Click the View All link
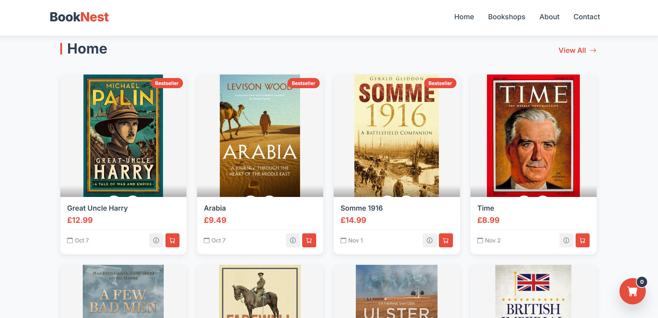The width and height of the screenshot is (658, 318). tap(577, 50)
